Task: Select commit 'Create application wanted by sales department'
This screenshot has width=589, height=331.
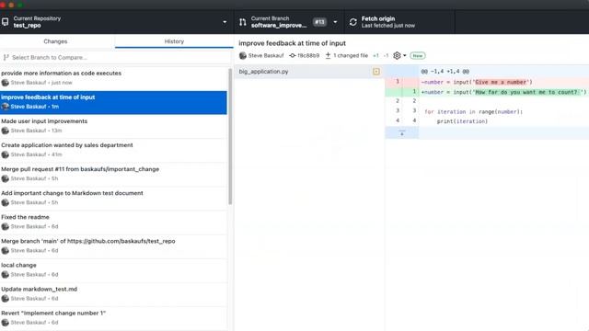Action: [x=113, y=150]
